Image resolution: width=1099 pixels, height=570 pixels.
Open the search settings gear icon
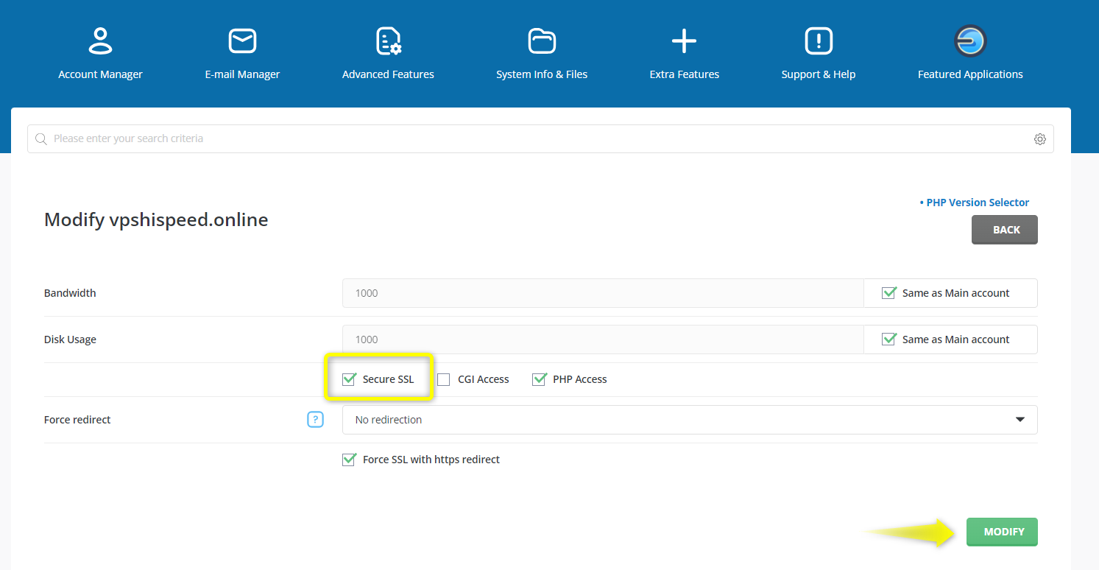[x=1039, y=138]
